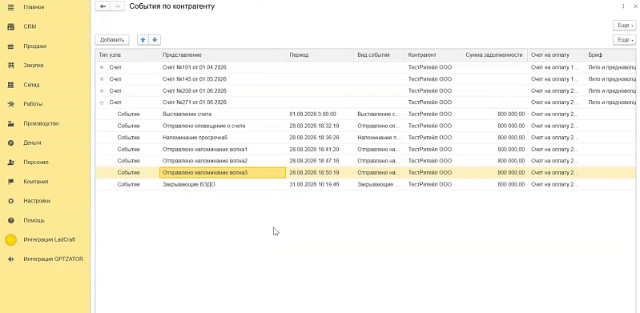The width and height of the screenshot is (640, 313).
Task: Expand the Счет №145 от 01.05.2026 node
Action: [102, 78]
